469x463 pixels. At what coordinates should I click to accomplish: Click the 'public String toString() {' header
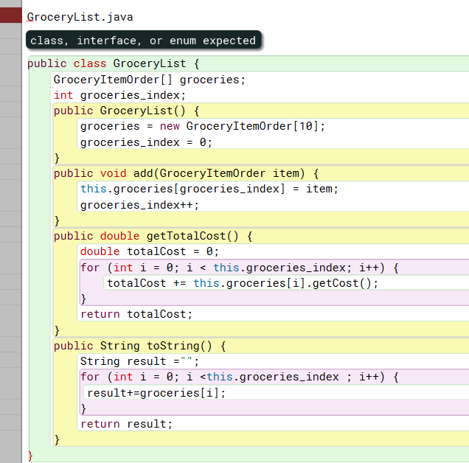point(139,346)
